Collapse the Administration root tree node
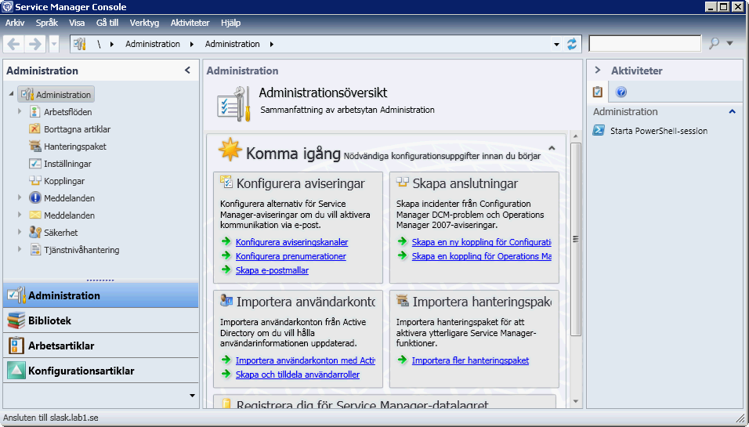This screenshot has height=427, width=749. click(11, 93)
